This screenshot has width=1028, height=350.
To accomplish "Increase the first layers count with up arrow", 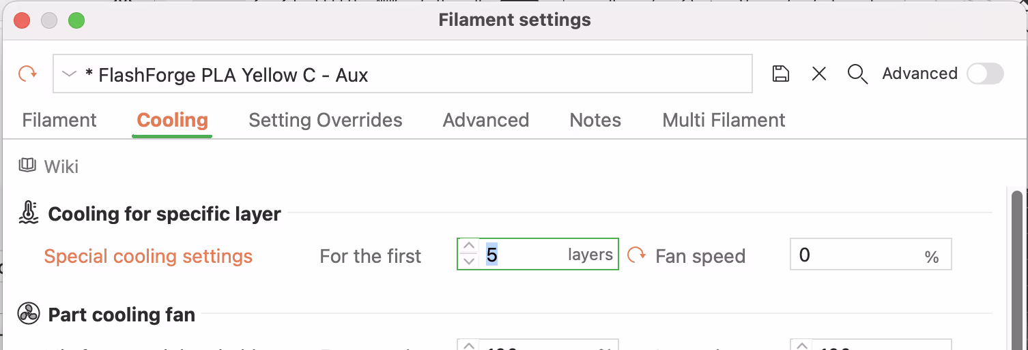I will (x=469, y=246).
